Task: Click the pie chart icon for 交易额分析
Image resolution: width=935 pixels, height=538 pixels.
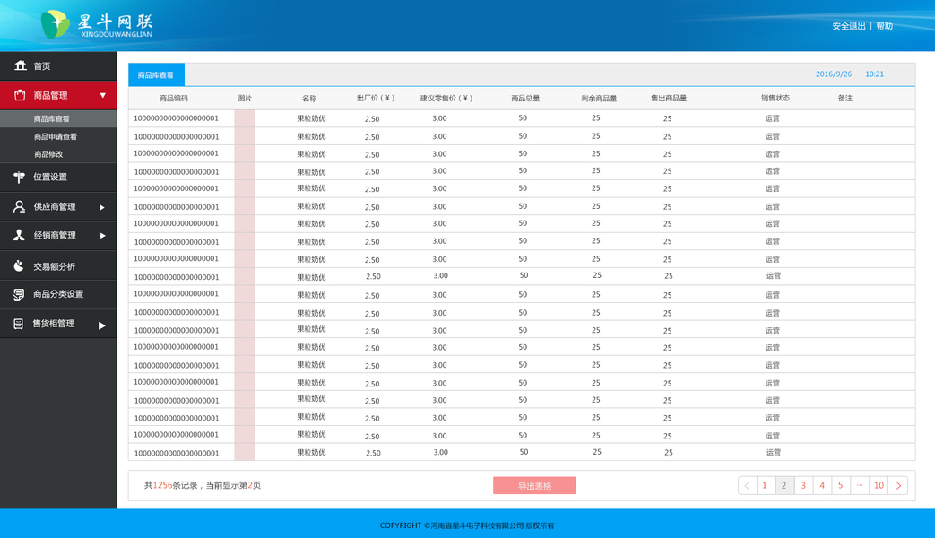Action: 19,266
